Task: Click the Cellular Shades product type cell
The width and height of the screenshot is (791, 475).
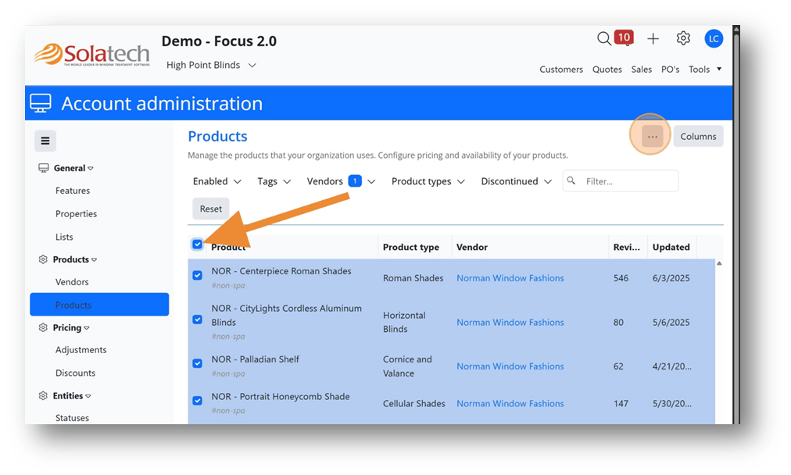Action: pyautogui.click(x=413, y=403)
